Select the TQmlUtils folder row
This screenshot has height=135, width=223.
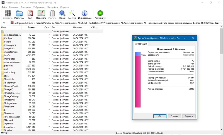51,124
